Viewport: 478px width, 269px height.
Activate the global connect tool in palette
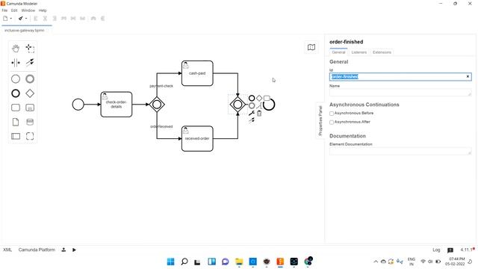(30, 63)
